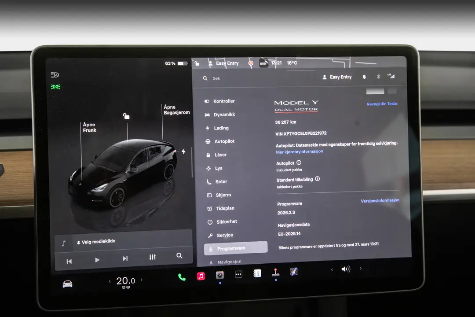Viewport: 475px width, 317px height.
Task: Open the Service menu
Action: click(220, 235)
